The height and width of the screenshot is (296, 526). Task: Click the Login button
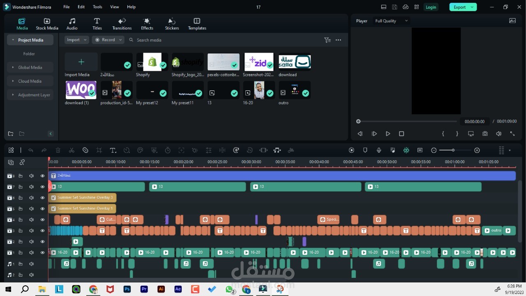click(x=431, y=7)
